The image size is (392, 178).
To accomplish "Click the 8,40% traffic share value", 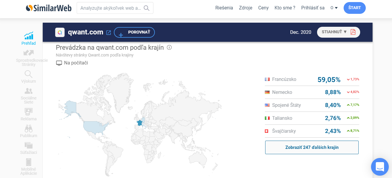I will [333, 105].
